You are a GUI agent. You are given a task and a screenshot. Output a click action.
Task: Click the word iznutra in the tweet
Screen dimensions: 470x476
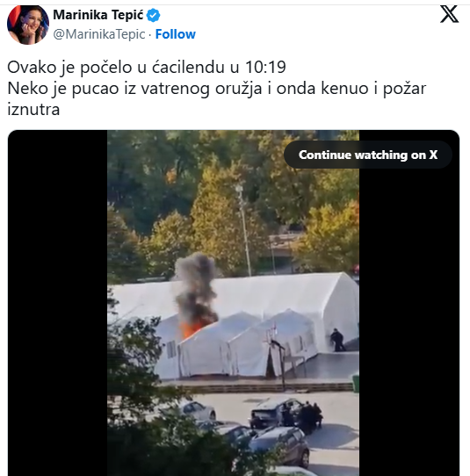point(33,110)
